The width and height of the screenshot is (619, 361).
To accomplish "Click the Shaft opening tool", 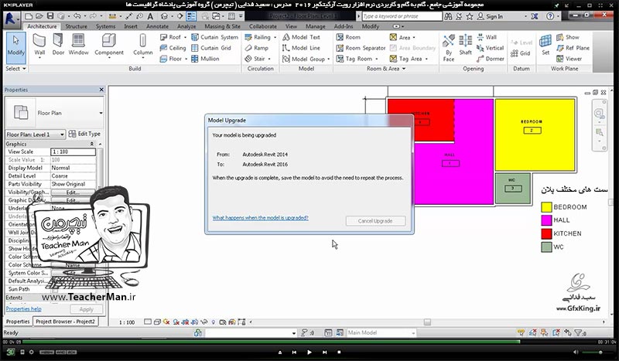I will (466, 45).
